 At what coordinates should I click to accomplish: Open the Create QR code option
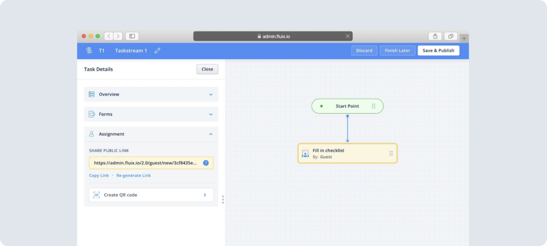point(151,195)
